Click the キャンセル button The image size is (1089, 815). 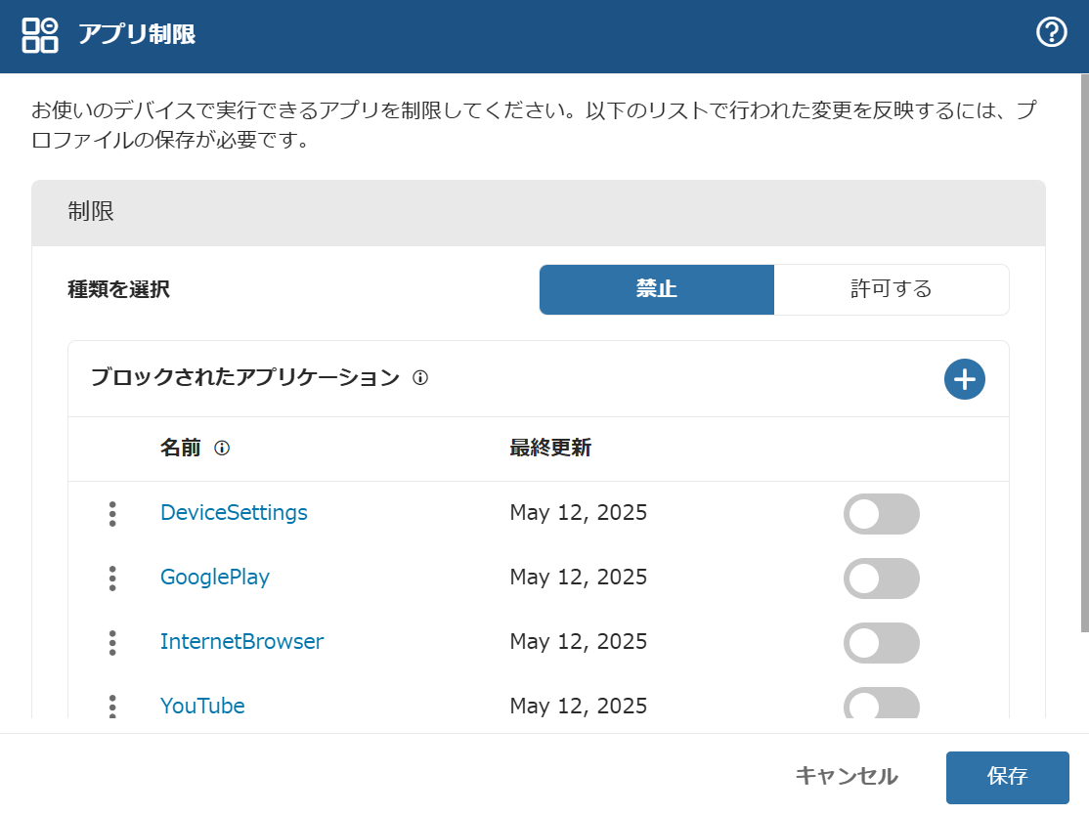click(x=846, y=776)
